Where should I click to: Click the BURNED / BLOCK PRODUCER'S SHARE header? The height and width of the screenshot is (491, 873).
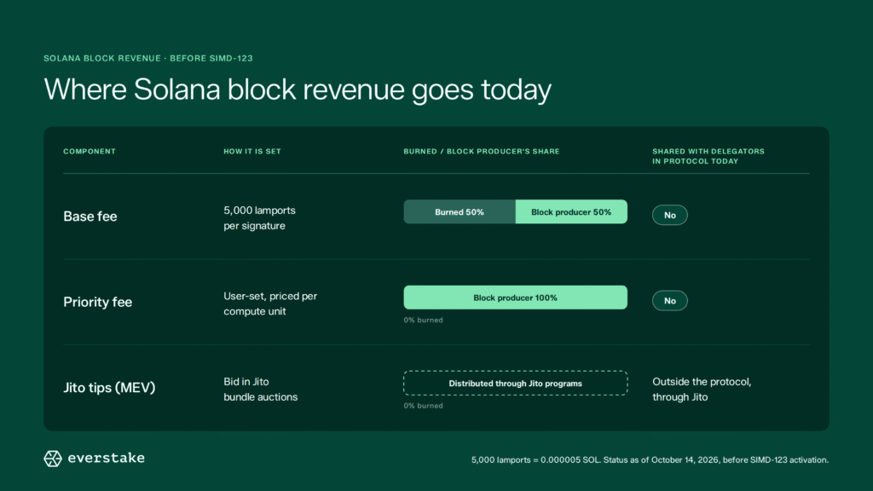pos(482,152)
